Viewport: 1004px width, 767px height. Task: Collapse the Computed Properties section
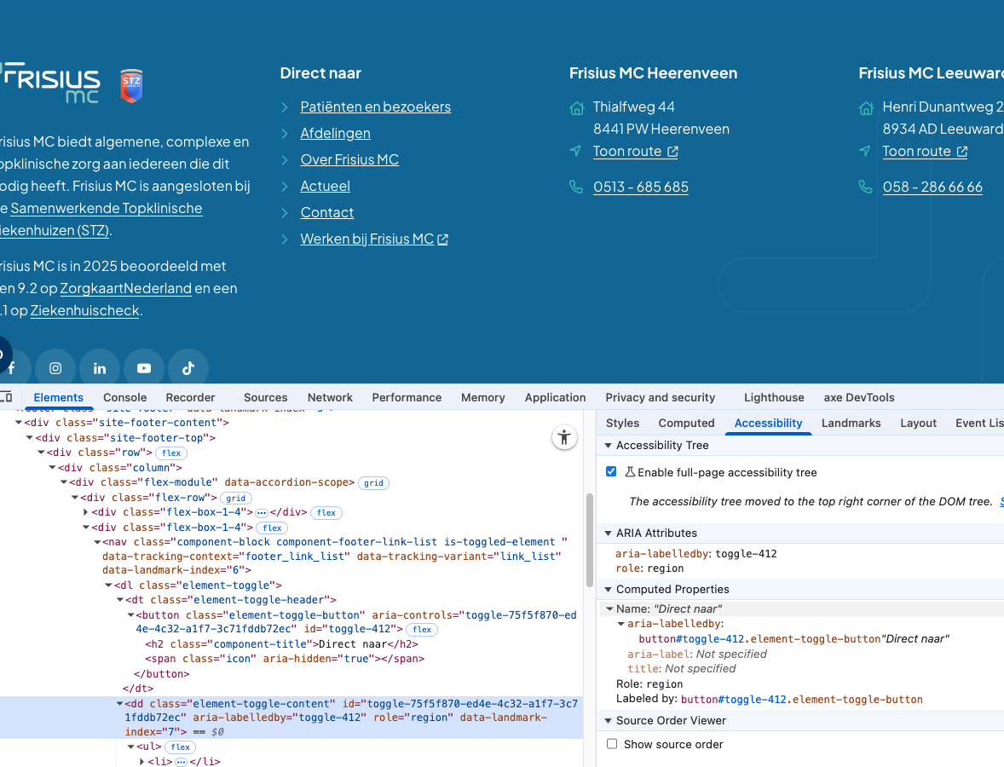coord(609,589)
